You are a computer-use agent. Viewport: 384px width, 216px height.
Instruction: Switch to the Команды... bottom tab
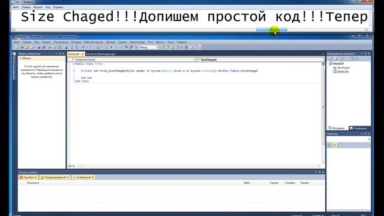[359, 128]
